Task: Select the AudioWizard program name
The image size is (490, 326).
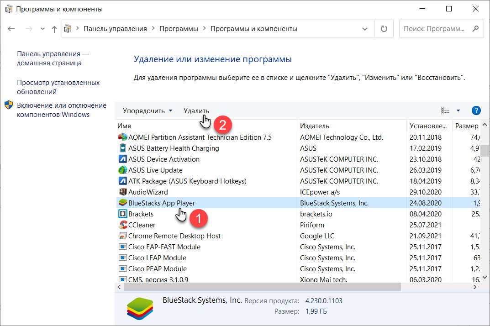Action: (x=148, y=192)
